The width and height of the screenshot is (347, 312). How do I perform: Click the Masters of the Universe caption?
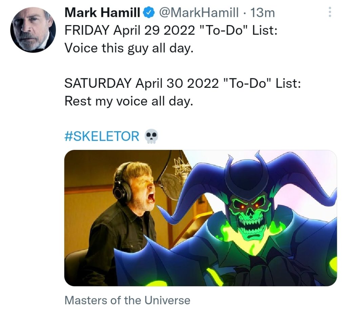tap(127, 300)
